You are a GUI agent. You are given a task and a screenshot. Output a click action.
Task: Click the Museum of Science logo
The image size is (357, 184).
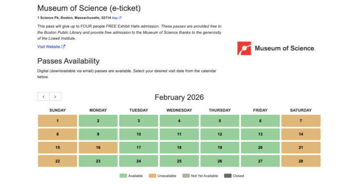pos(276,48)
